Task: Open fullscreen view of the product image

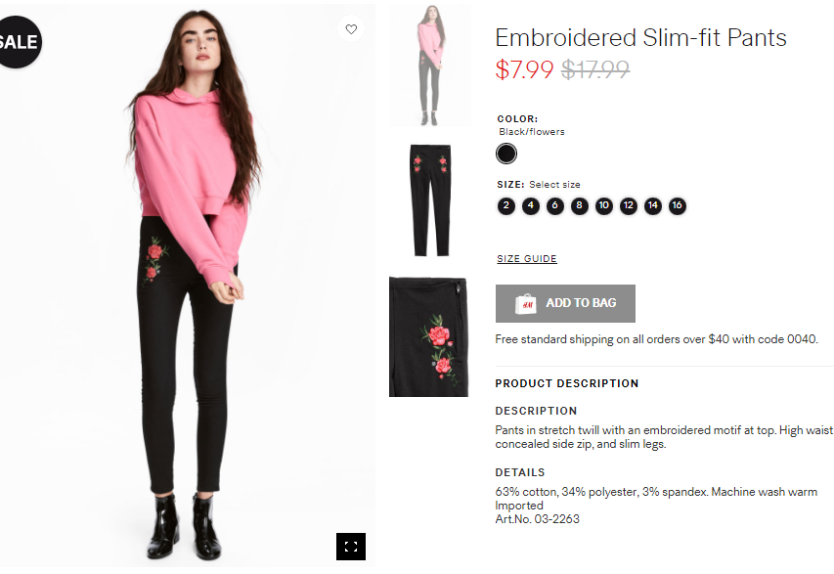Action: [350, 547]
